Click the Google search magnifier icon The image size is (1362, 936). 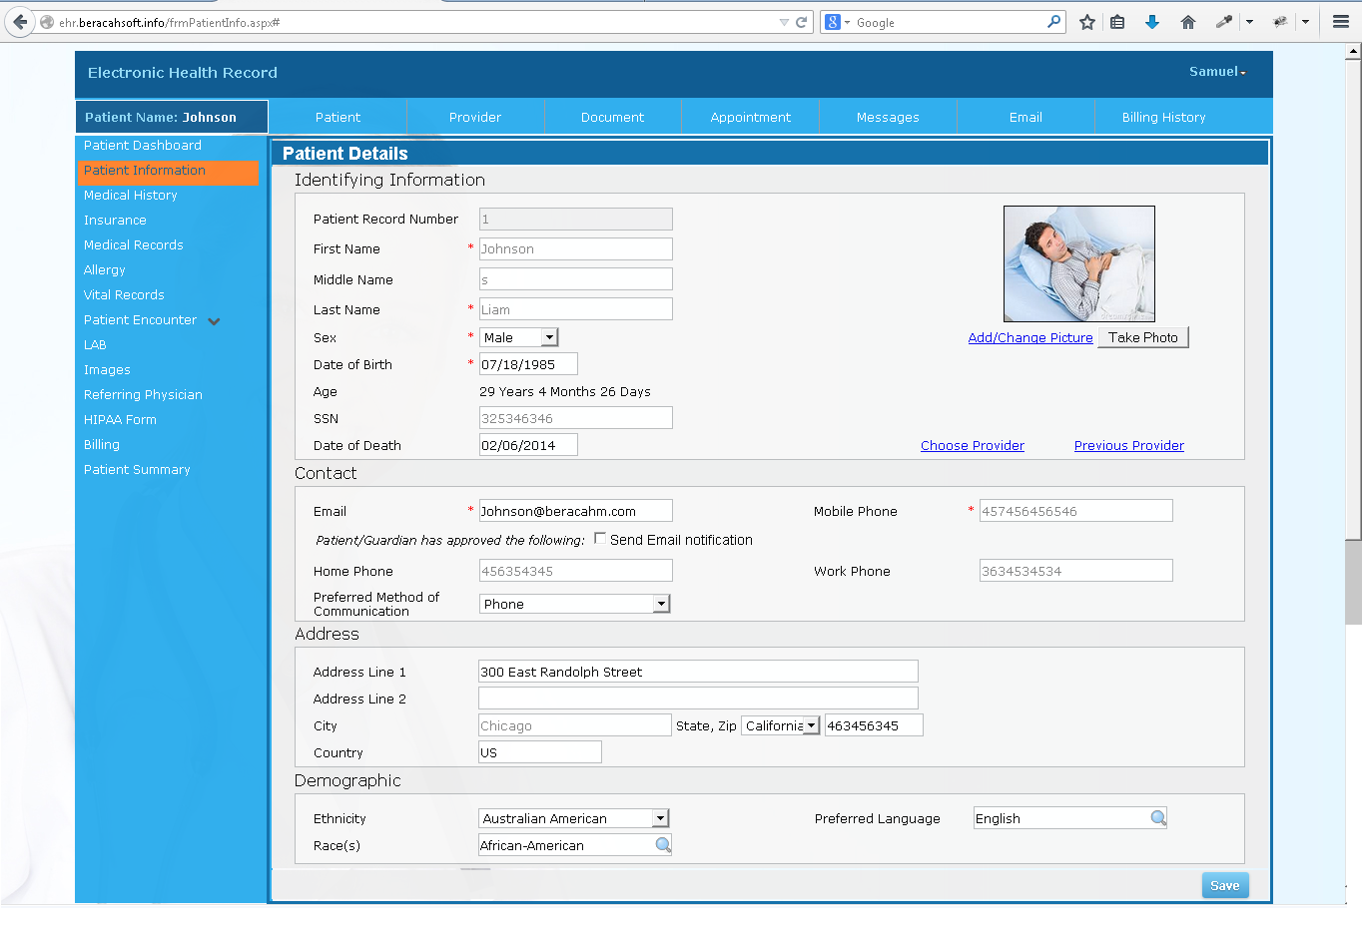(x=1053, y=21)
